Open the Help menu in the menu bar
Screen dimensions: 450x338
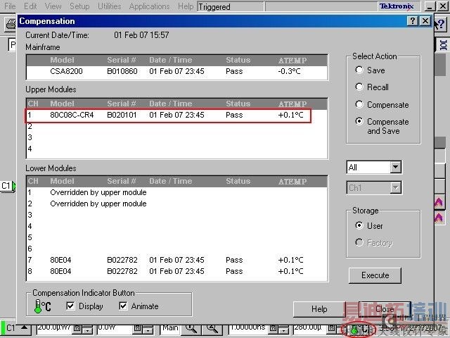[x=186, y=6]
